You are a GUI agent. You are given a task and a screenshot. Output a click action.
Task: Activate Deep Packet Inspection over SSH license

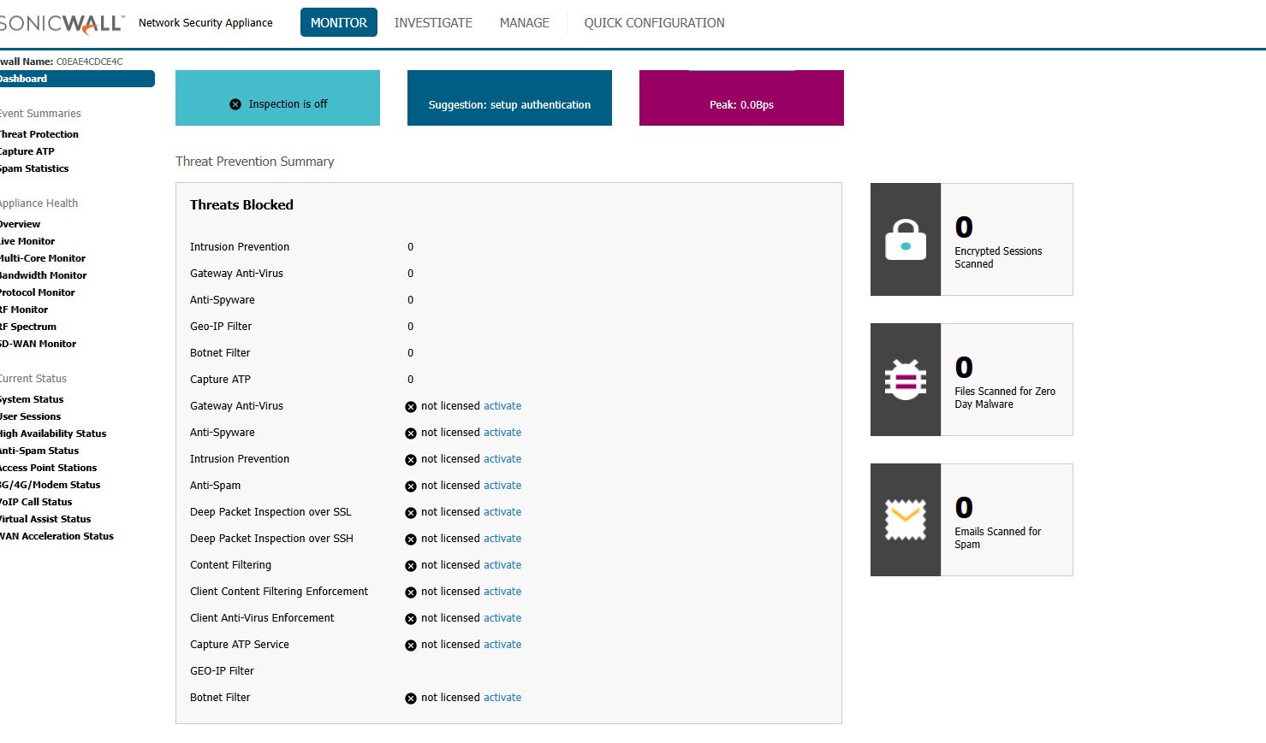coord(502,539)
